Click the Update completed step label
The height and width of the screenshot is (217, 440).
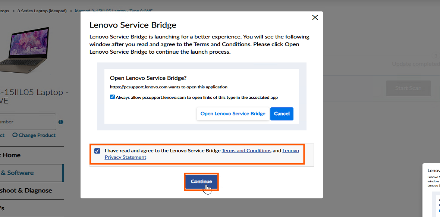(x=416, y=64)
